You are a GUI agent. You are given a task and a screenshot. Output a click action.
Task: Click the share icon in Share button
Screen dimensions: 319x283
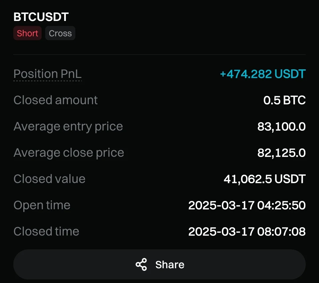click(x=141, y=264)
